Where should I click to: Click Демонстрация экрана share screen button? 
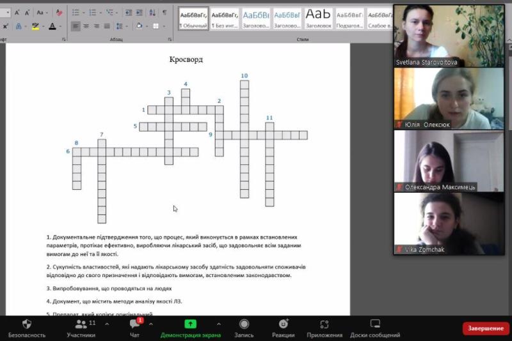(190, 328)
